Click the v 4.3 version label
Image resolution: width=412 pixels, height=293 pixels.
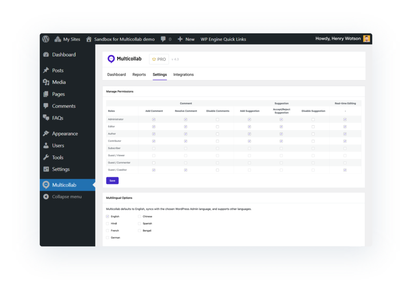(x=175, y=59)
